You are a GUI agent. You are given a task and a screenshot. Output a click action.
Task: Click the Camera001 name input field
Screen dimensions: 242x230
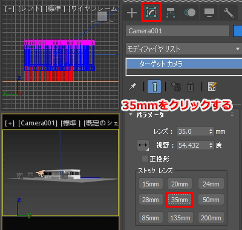[x=177, y=31]
